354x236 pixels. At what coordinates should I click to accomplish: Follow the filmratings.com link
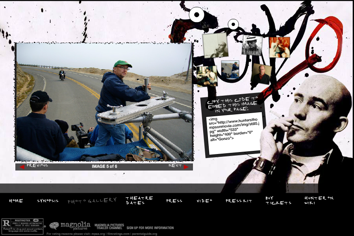(x=118, y=234)
